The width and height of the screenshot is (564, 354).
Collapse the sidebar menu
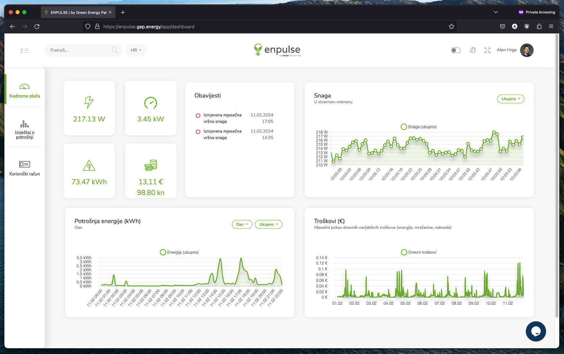[25, 50]
